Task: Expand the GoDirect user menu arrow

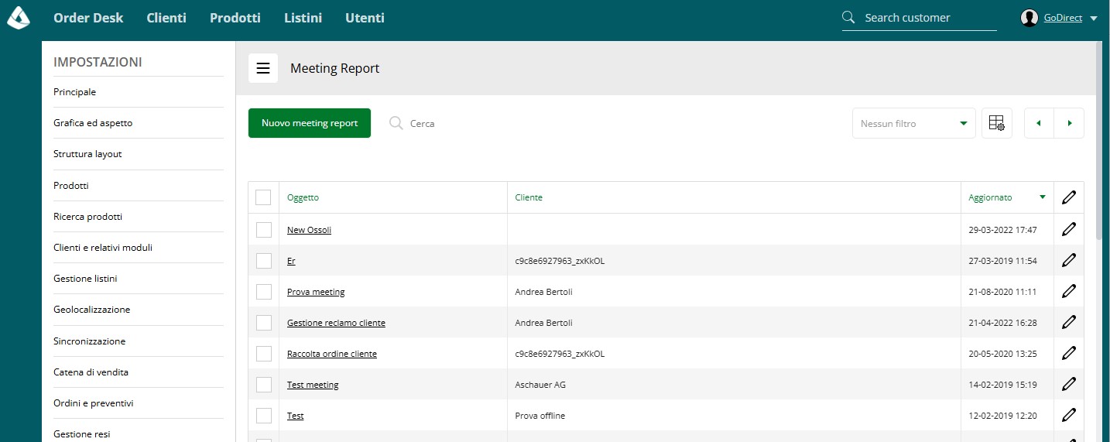Action: (1094, 18)
